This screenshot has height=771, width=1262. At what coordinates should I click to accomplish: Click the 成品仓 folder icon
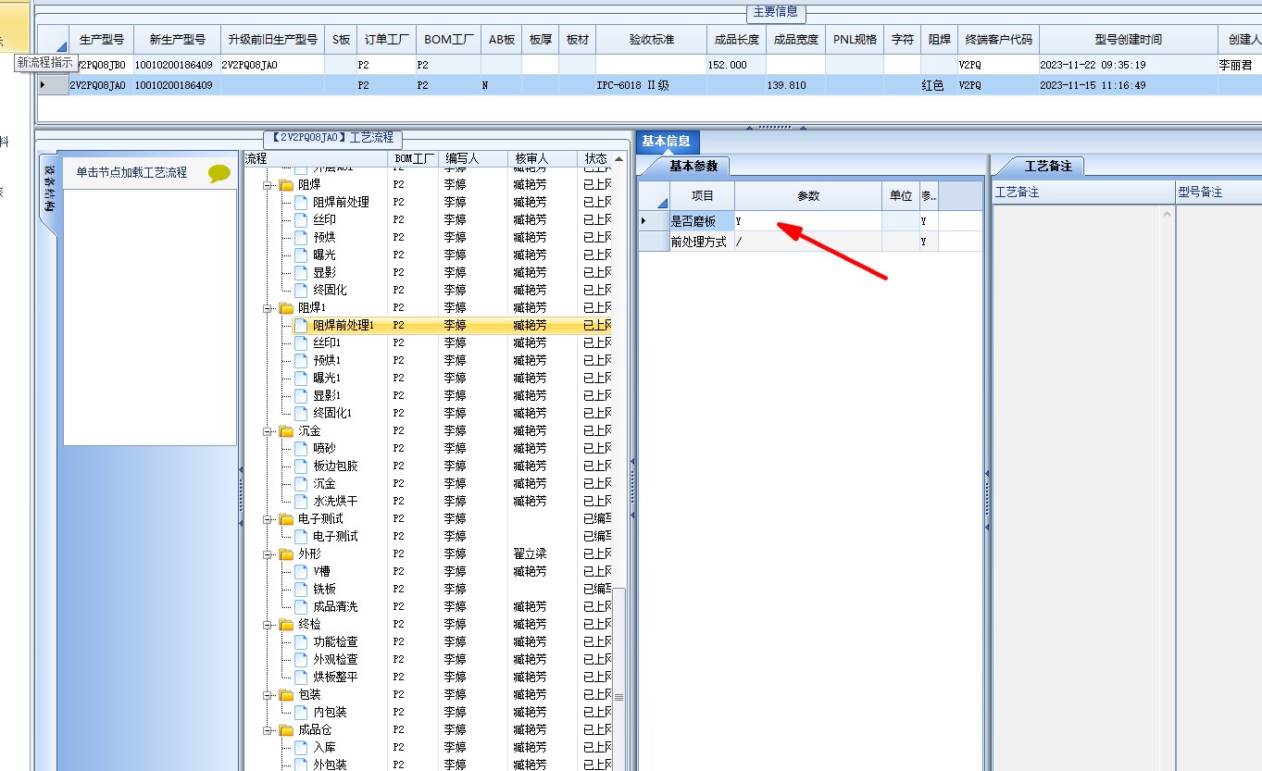(286, 730)
